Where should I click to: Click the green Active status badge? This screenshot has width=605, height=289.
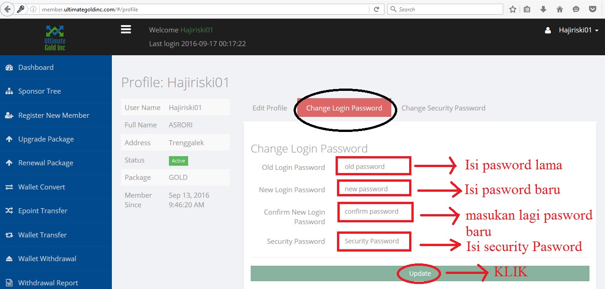pyautogui.click(x=178, y=161)
